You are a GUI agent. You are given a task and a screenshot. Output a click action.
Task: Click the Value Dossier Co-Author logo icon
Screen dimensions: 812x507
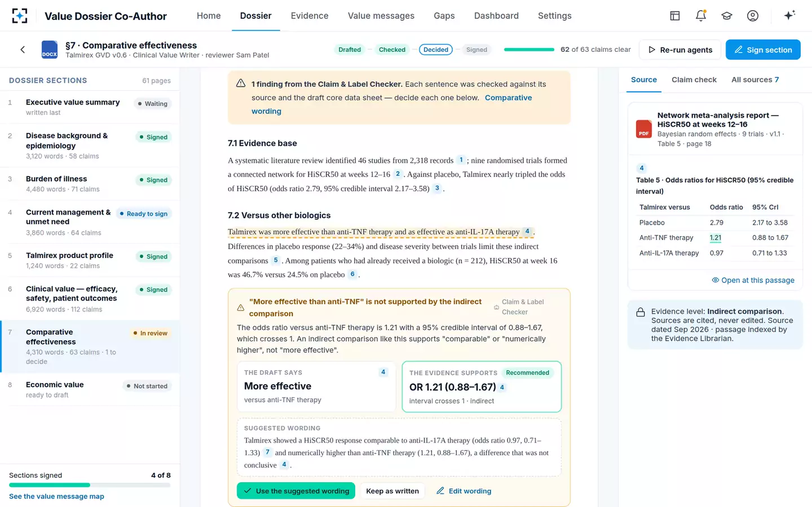[x=20, y=16]
